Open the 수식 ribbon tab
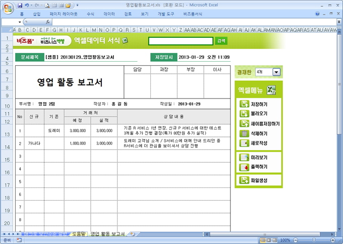Image resolution: width=343 pixels, height=244 pixels. (x=90, y=14)
